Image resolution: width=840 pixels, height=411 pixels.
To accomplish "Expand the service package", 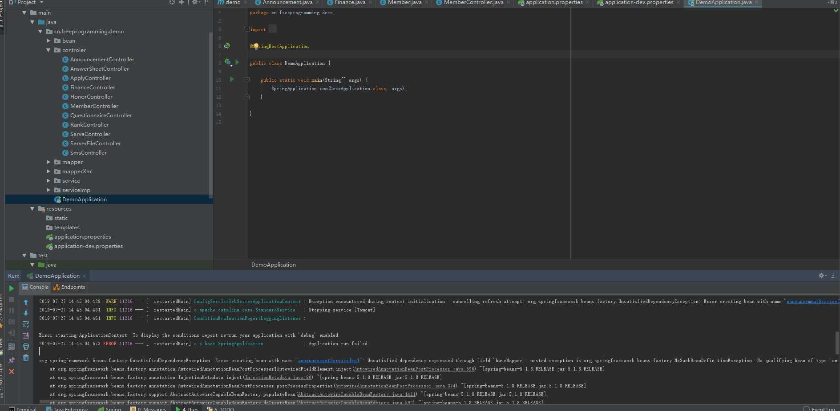I will pos(48,181).
